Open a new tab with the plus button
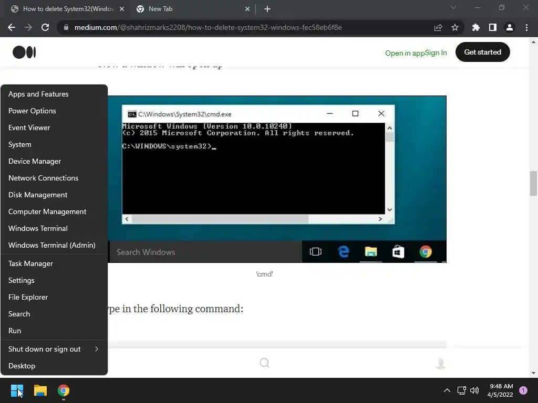 267,9
